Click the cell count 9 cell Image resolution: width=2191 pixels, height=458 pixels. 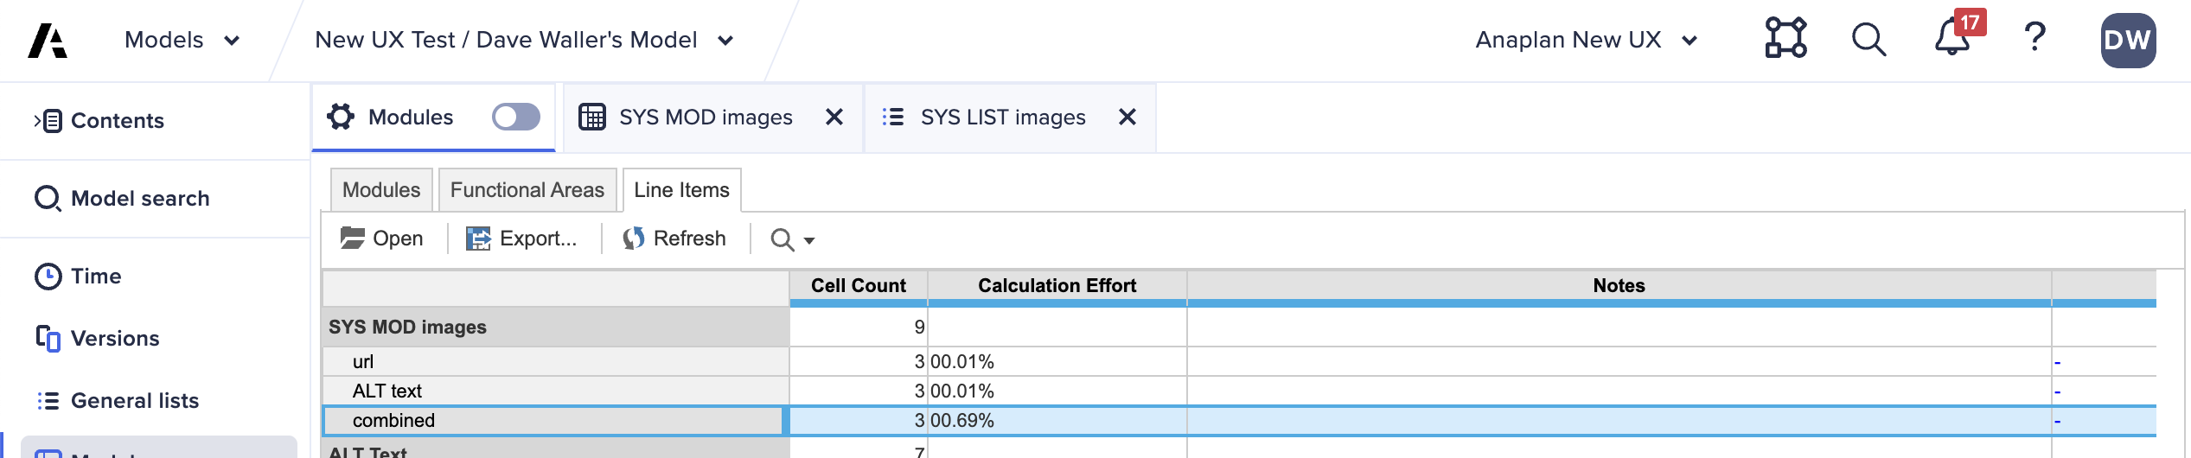tap(859, 328)
